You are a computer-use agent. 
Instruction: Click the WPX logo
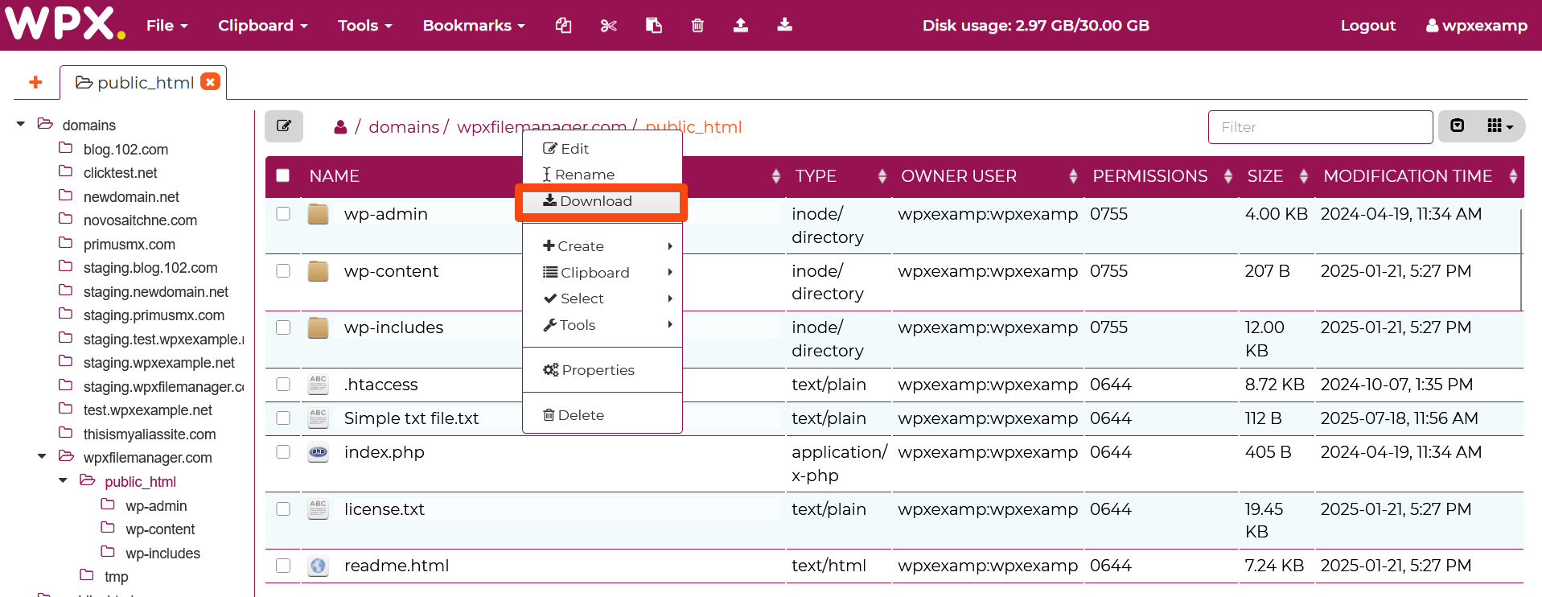click(x=65, y=23)
